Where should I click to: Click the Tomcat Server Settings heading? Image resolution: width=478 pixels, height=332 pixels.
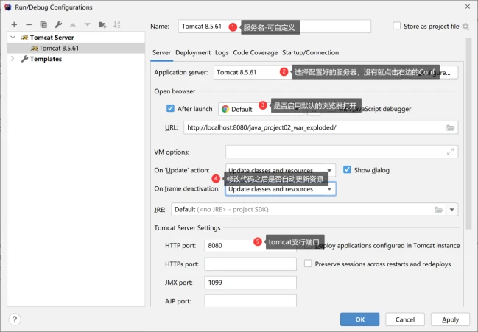pos(187,227)
